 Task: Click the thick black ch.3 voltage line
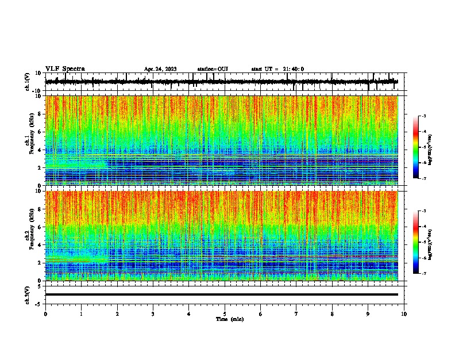tap(221, 294)
